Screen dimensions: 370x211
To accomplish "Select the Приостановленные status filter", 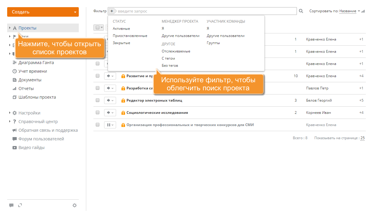I will tap(130, 36).
